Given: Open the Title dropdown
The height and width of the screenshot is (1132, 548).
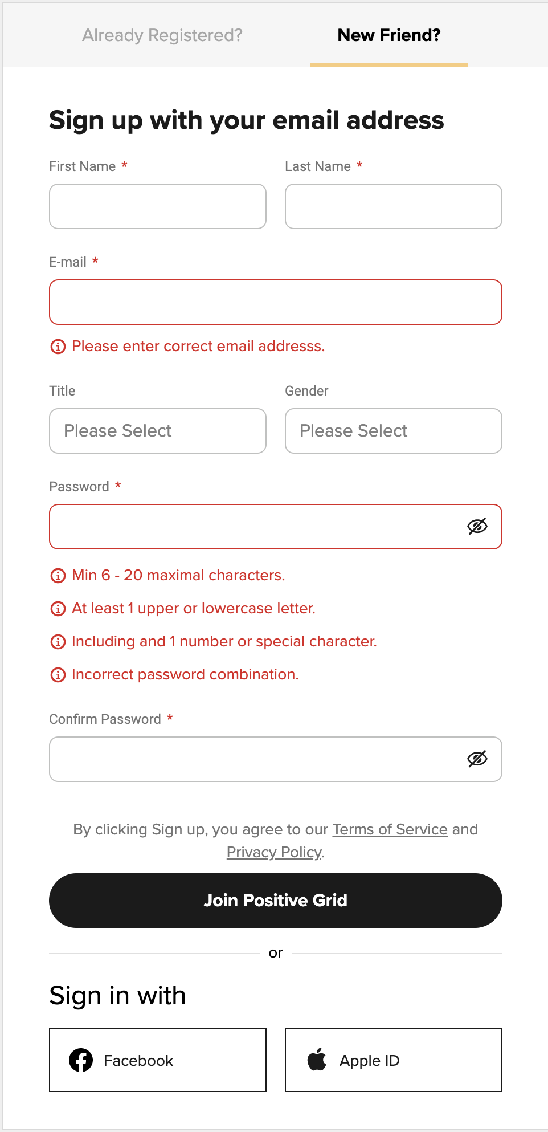Looking at the screenshot, I should point(157,431).
